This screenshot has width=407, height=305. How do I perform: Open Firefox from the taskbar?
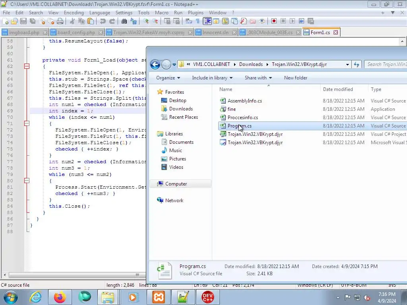[x=60, y=297]
